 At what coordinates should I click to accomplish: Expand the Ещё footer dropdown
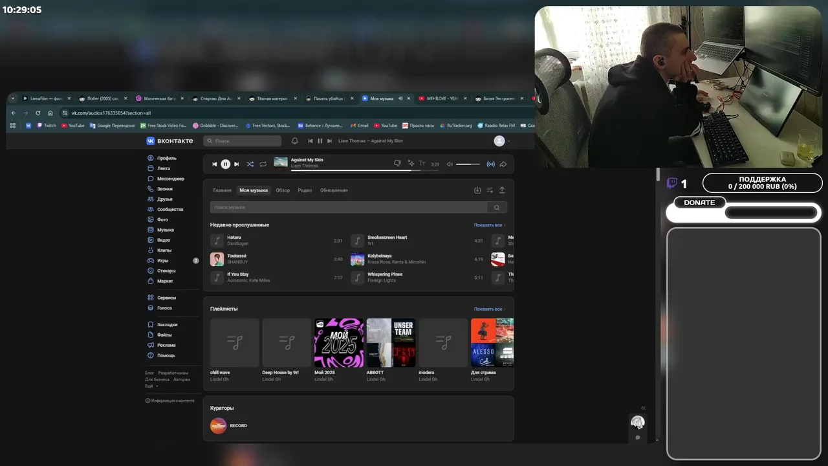pos(151,386)
